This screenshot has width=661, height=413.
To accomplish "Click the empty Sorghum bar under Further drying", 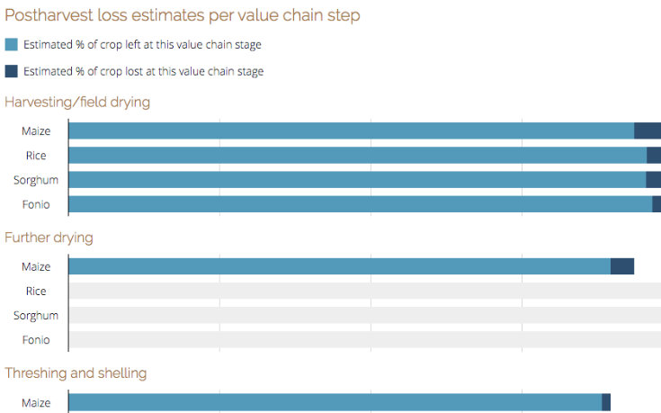I will click(364, 315).
